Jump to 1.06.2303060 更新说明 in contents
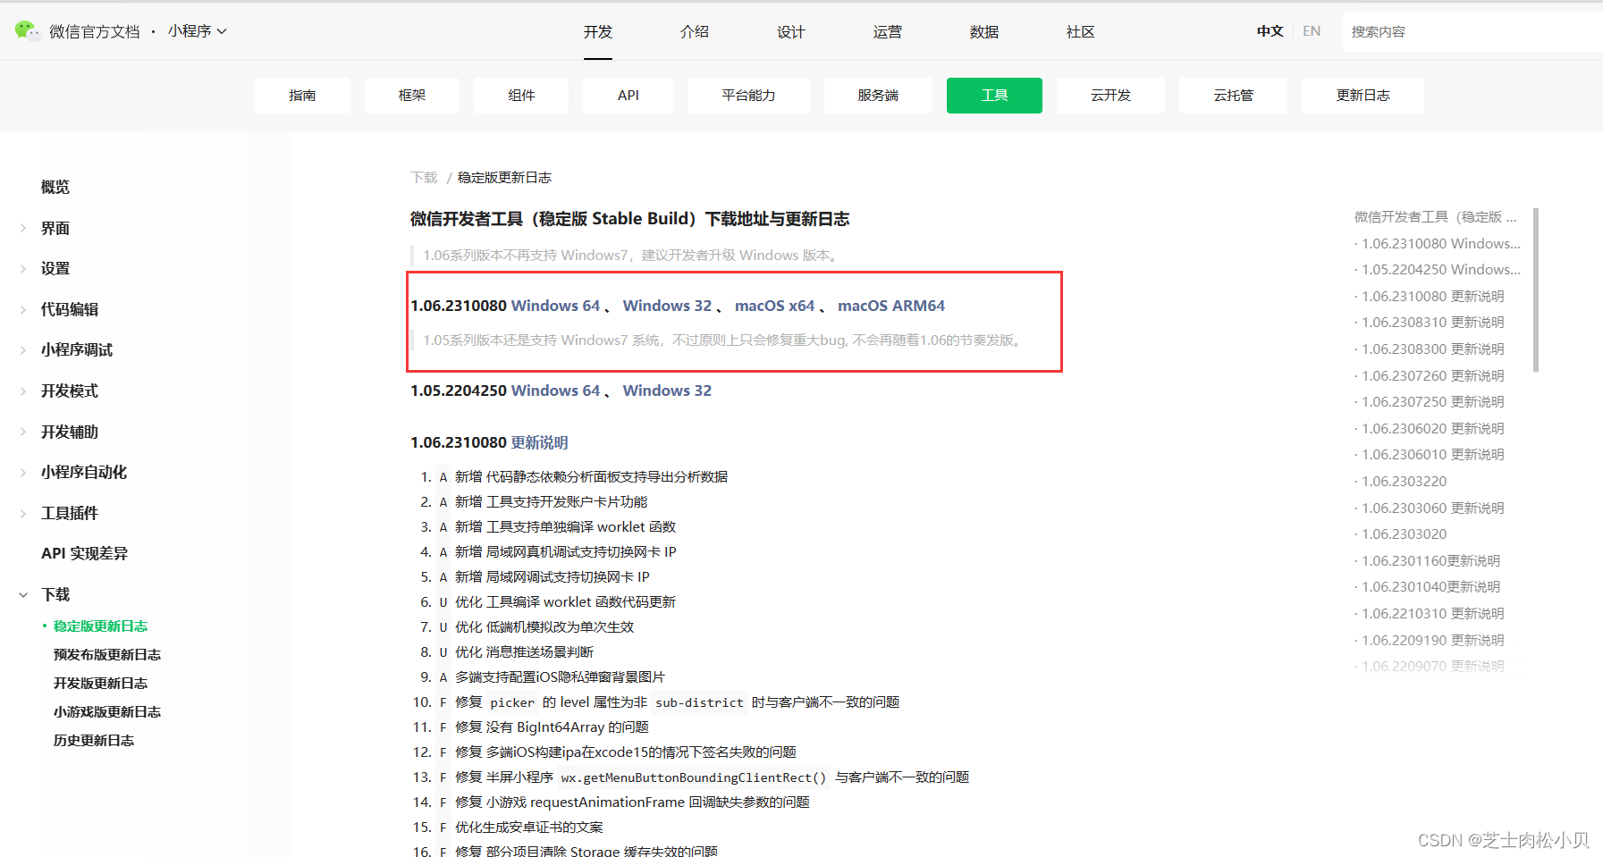Viewport: 1603px width, 857px height. (x=1433, y=508)
